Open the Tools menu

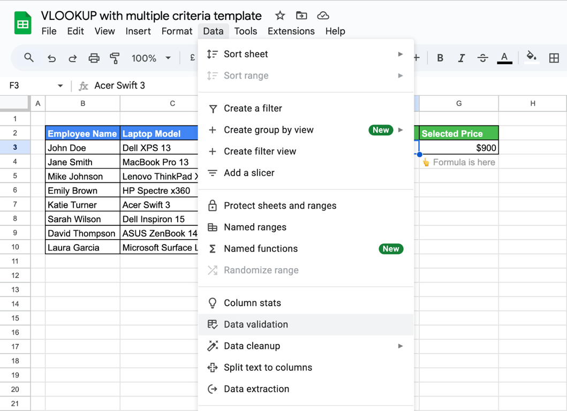pos(246,32)
